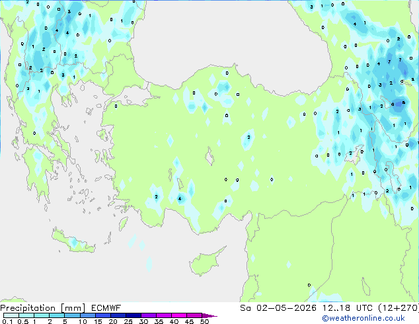
Task: Click the "Sa 02-05-2026" date text
Action: point(278,308)
